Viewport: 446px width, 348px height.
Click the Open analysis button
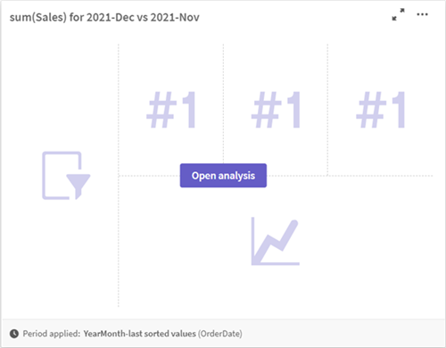[x=223, y=176]
